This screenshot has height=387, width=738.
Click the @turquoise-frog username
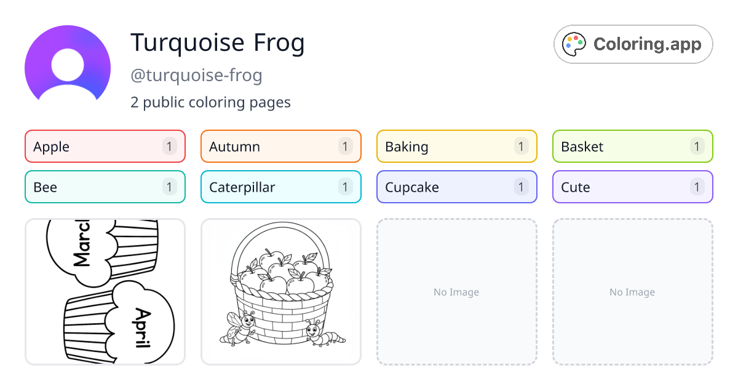pos(196,75)
